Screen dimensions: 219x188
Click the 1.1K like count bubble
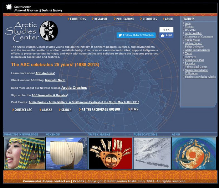point(166,30)
